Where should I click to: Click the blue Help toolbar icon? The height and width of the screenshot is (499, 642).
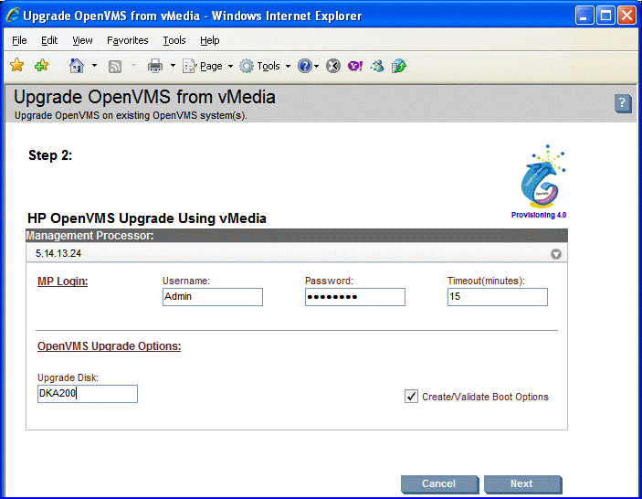click(305, 66)
